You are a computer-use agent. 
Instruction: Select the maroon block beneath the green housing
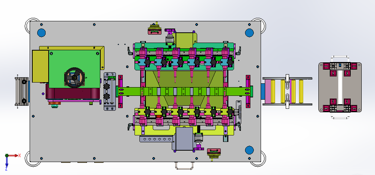coord(73,93)
